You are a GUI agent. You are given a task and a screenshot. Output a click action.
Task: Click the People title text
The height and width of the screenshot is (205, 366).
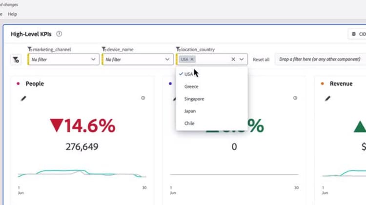coord(35,84)
